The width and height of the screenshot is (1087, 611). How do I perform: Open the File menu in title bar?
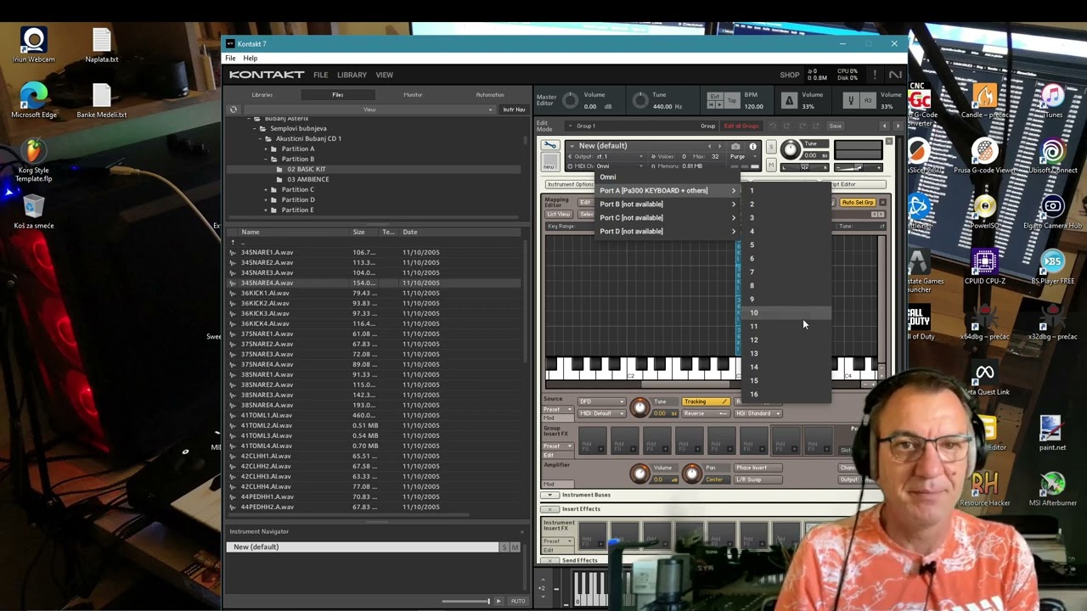230,59
